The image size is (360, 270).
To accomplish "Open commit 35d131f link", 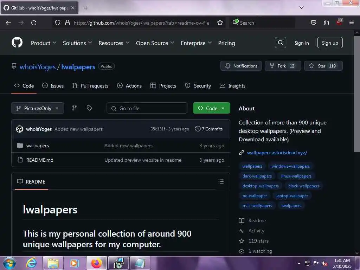I will 157,129.
